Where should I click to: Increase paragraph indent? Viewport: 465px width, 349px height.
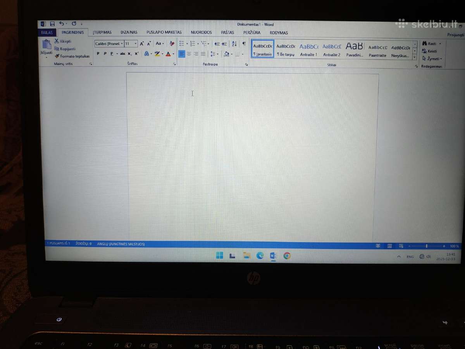pos(224,44)
